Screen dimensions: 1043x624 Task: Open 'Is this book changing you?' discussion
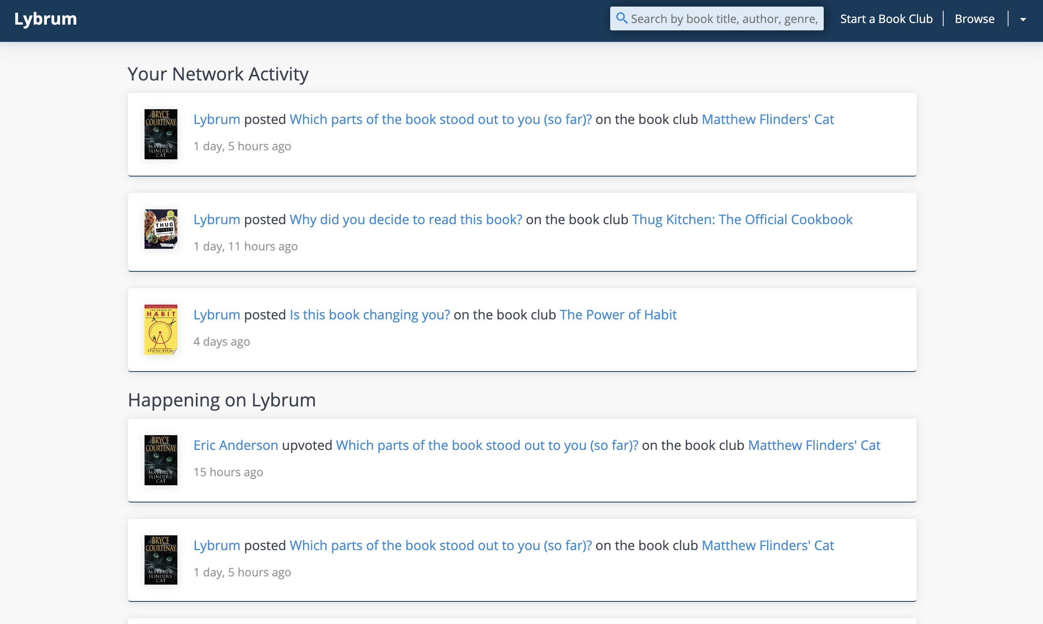(369, 314)
